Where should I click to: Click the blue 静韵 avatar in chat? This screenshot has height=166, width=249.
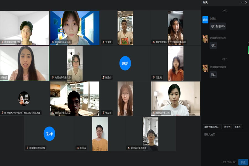[x=205, y=20]
